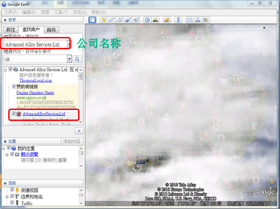
Task: Toggle the AdvanceAlloyServicesLtd result checkbox
Action: click(x=14, y=114)
